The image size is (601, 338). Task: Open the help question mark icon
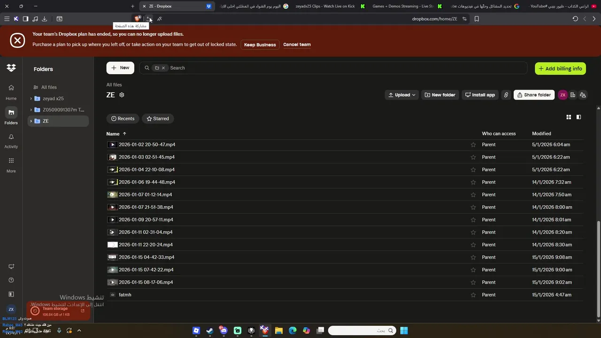(11, 280)
